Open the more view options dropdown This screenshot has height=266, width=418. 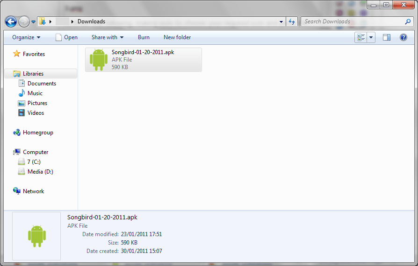point(371,37)
